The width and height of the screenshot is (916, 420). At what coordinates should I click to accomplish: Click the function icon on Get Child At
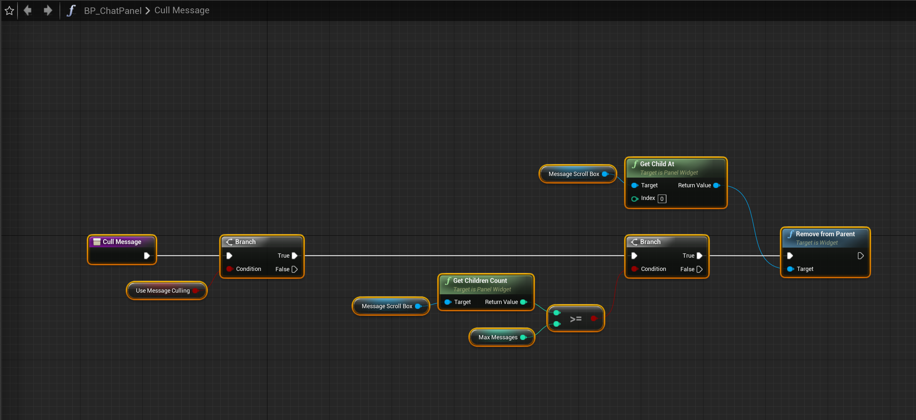pos(635,164)
